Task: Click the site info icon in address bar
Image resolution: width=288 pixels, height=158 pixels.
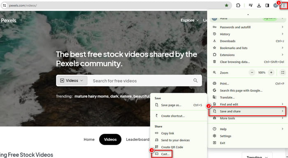Action: (x=5, y=5)
